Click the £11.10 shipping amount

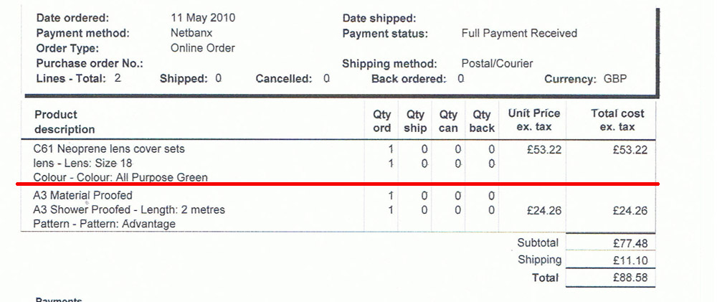coord(631,260)
